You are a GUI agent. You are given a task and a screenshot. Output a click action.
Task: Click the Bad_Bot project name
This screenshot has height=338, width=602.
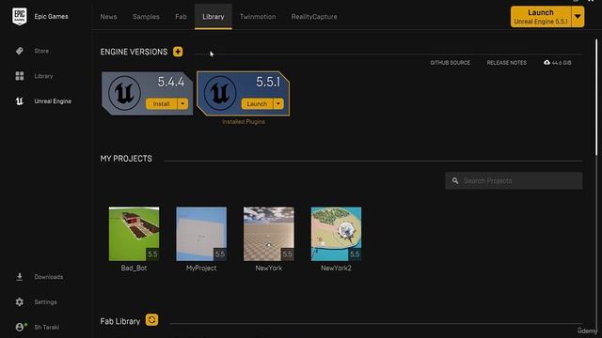(x=134, y=268)
